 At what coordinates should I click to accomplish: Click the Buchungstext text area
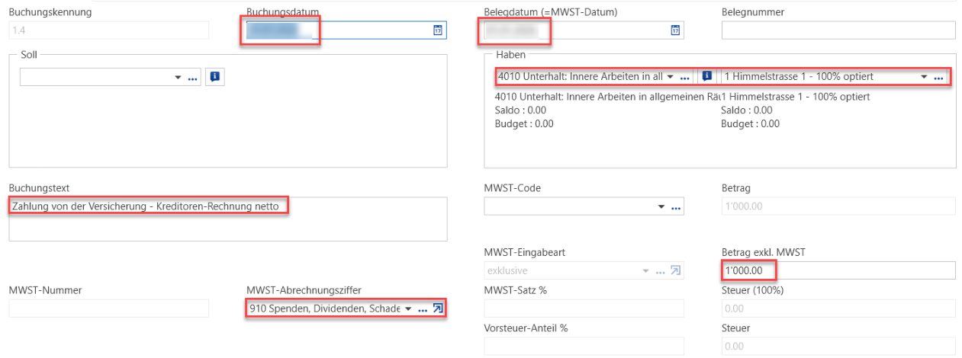(228, 219)
